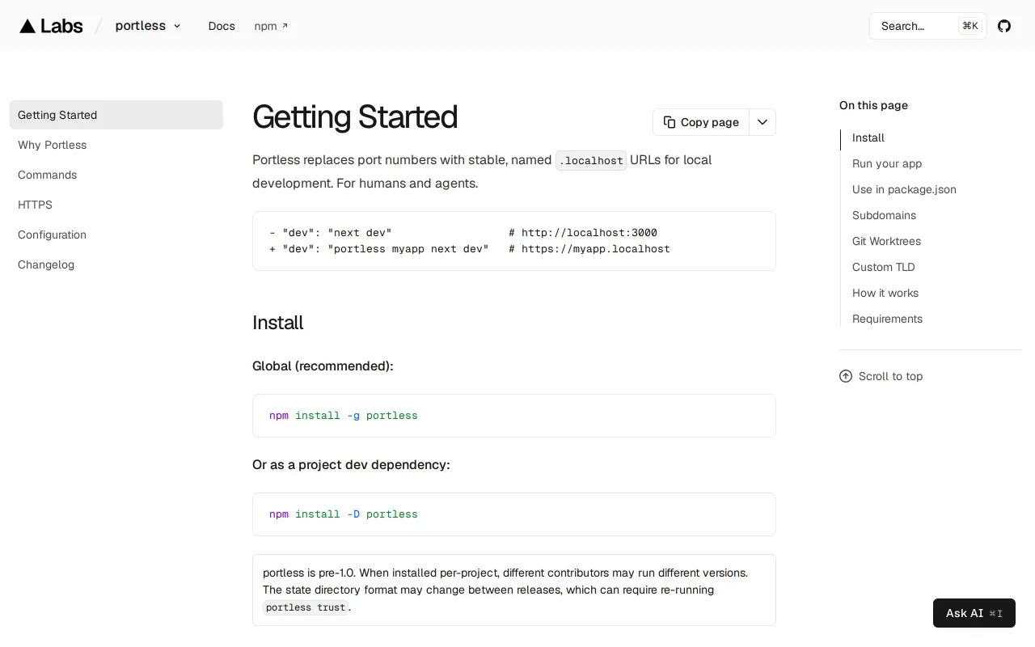Click the copy icon in Copy page
Viewport: 1035px width, 647px height.
tap(670, 122)
